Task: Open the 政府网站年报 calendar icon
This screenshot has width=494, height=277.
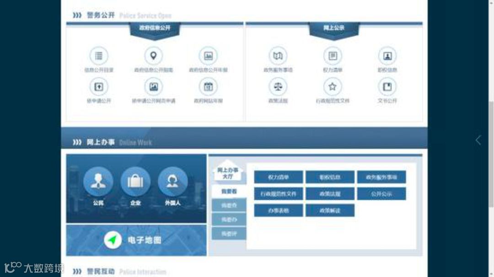Action: [x=208, y=86]
